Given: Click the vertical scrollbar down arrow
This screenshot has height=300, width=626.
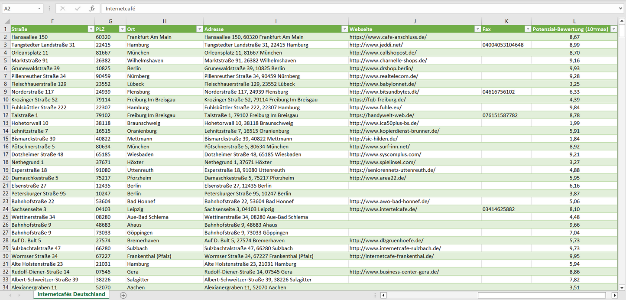Looking at the screenshot, I should click(622, 287).
